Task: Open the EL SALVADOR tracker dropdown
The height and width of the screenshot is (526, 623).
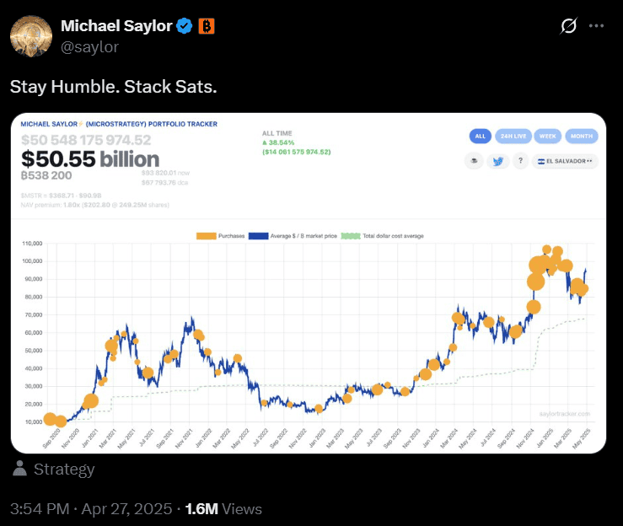Action: [565, 161]
